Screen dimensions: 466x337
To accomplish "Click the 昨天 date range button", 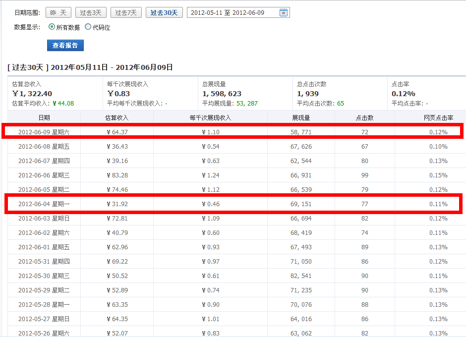I will tap(58, 12).
